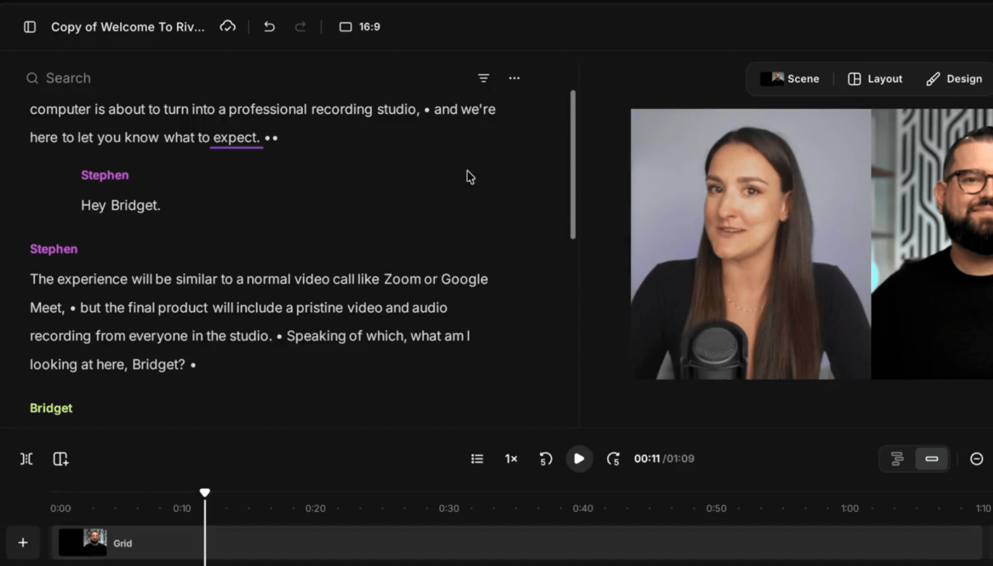Add a new scene with the plus-panel icon
The height and width of the screenshot is (566, 993).
pyautogui.click(x=60, y=458)
